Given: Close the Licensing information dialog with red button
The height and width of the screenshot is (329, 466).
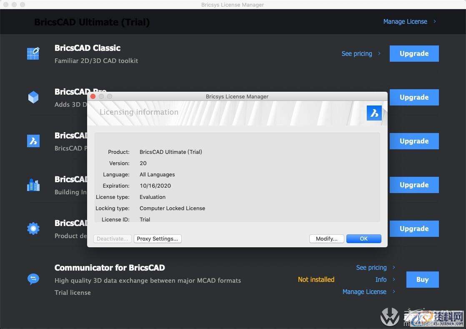Looking at the screenshot, I should (93, 96).
